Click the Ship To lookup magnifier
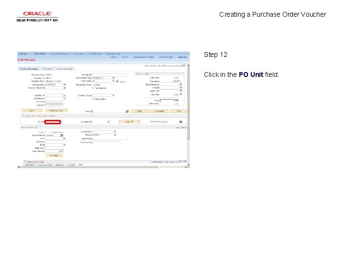 115,135
